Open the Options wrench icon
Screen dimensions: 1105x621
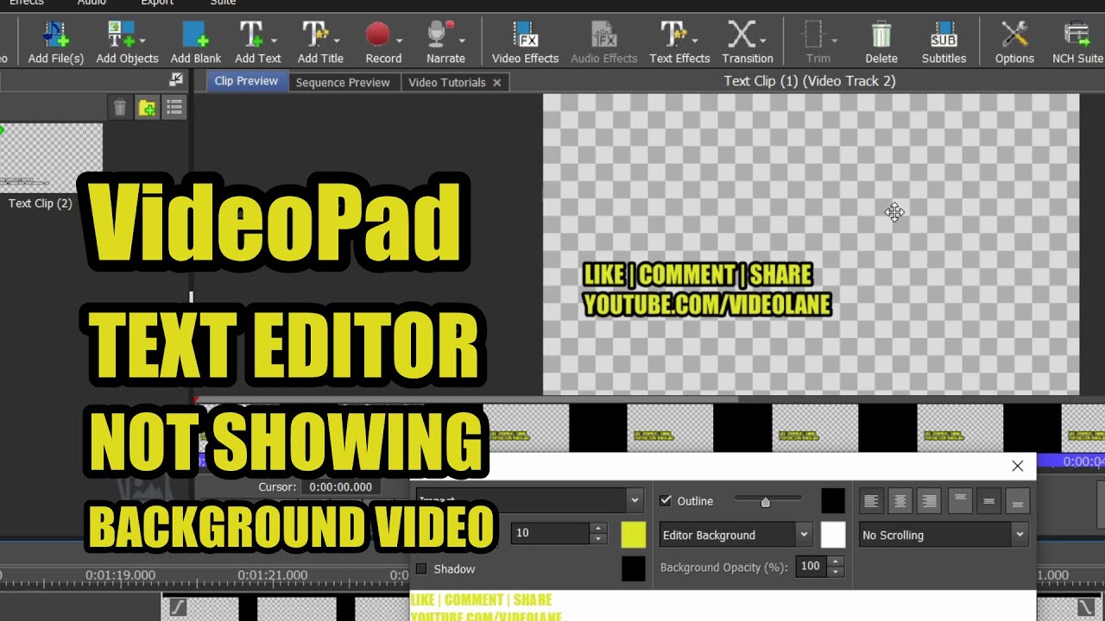pyautogui.click(x=1014, y=34)
